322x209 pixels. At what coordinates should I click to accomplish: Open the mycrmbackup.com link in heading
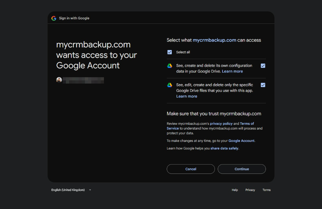[214, 40]
